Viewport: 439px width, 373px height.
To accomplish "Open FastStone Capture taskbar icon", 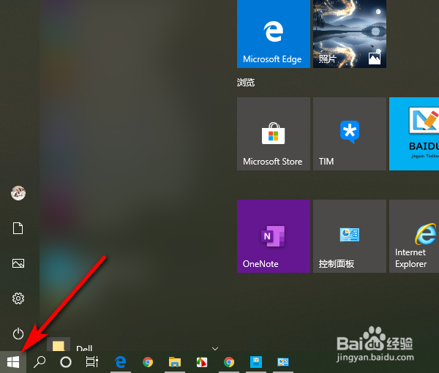I will (x=202, y=362).
